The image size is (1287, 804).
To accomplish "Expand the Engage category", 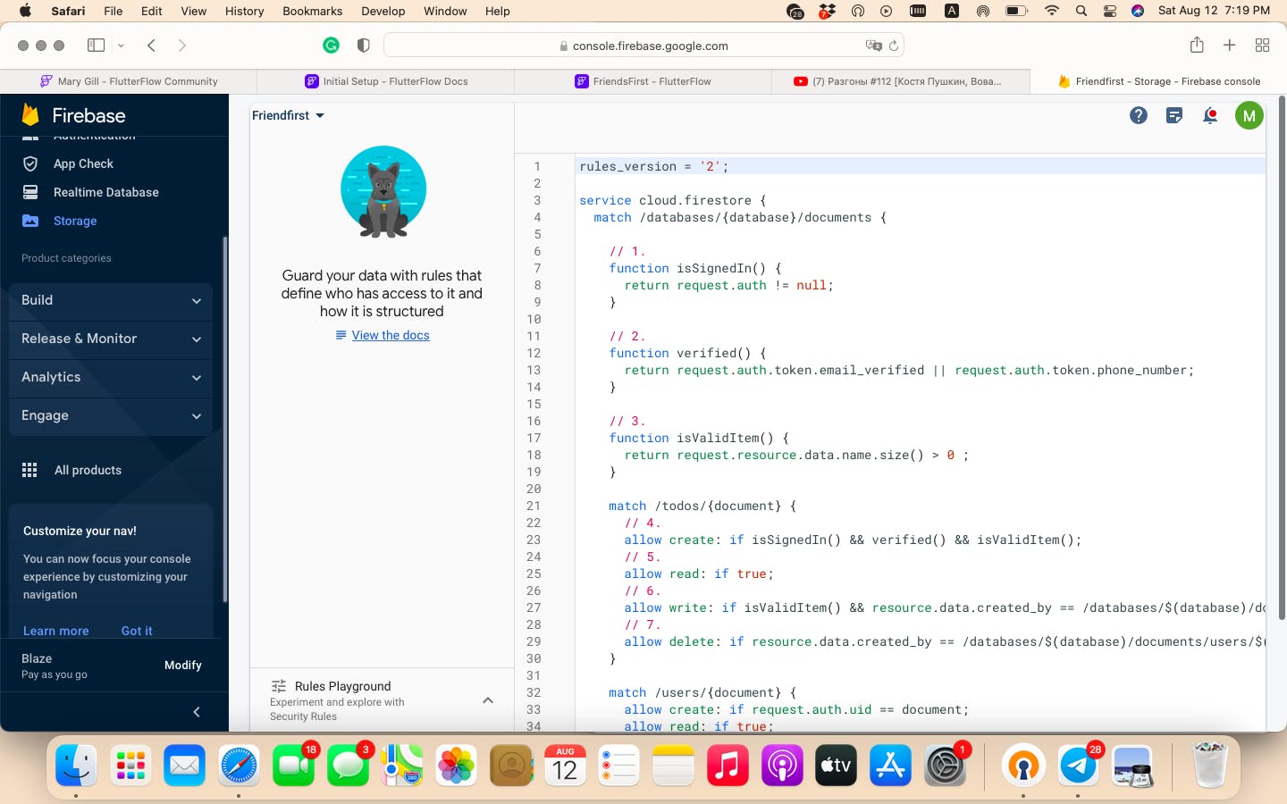I will 111,415.
